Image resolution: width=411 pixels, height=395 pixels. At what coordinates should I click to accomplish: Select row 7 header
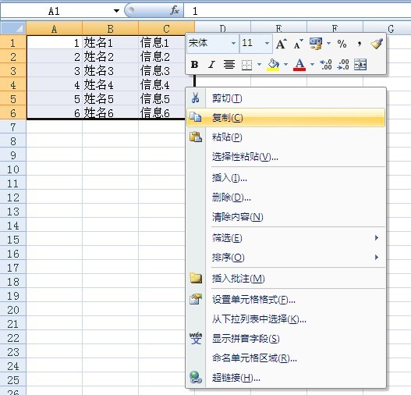[13, 127]
